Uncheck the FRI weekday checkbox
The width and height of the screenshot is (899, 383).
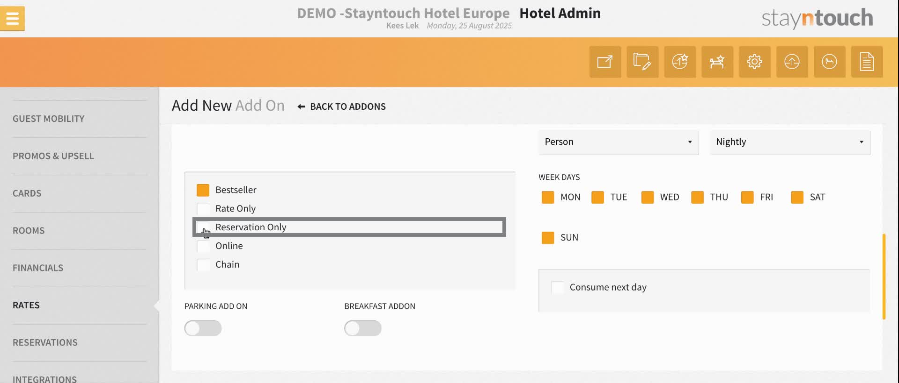747,197
